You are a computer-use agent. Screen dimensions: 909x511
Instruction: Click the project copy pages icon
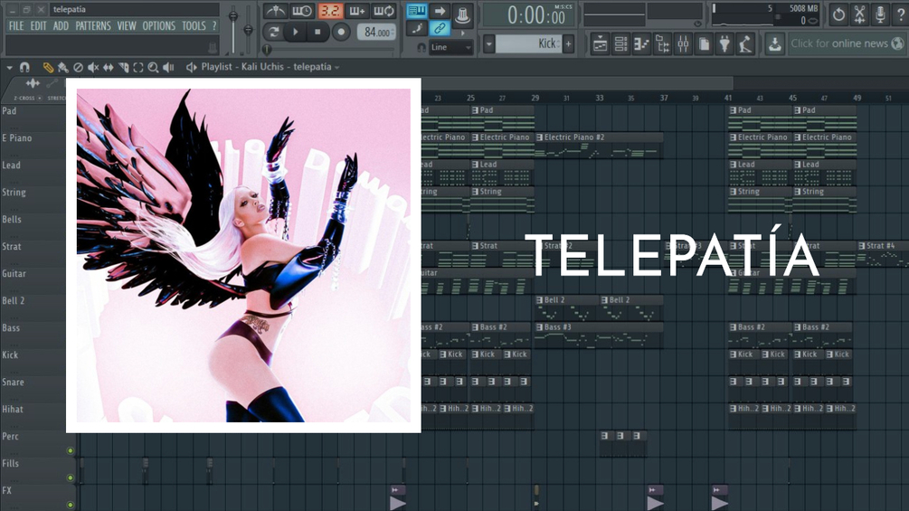point(704,43)
